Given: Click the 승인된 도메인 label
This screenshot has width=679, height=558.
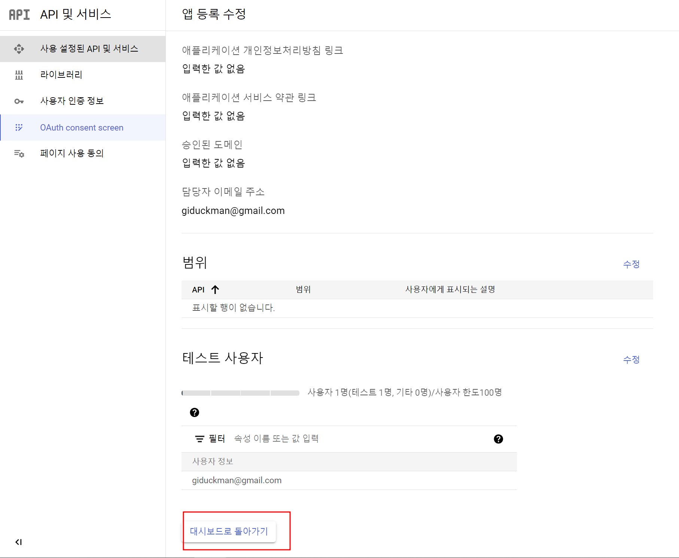Looking at the screenshot, I should pyautogui.click(x=212, y=145).
